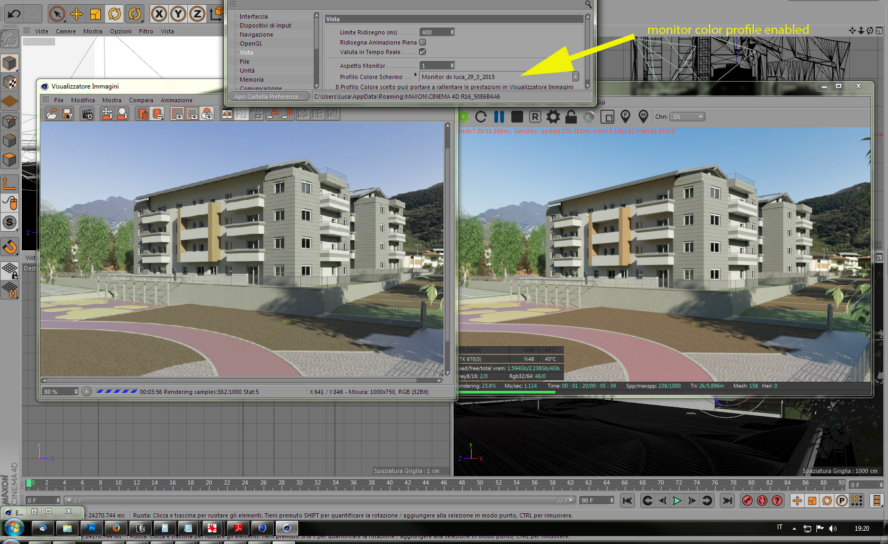888x544 pixels.
Task: Click Picture Viewer horizontal scrollbar
Action: click(x=242, y=380)
